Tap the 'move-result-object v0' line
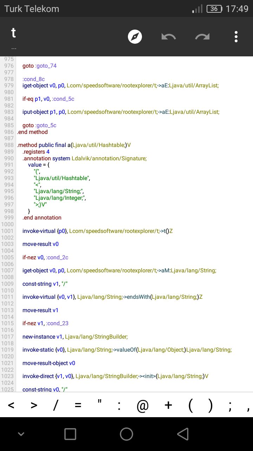This screenshot has height=451, width=253. click(x=49, y=363)
